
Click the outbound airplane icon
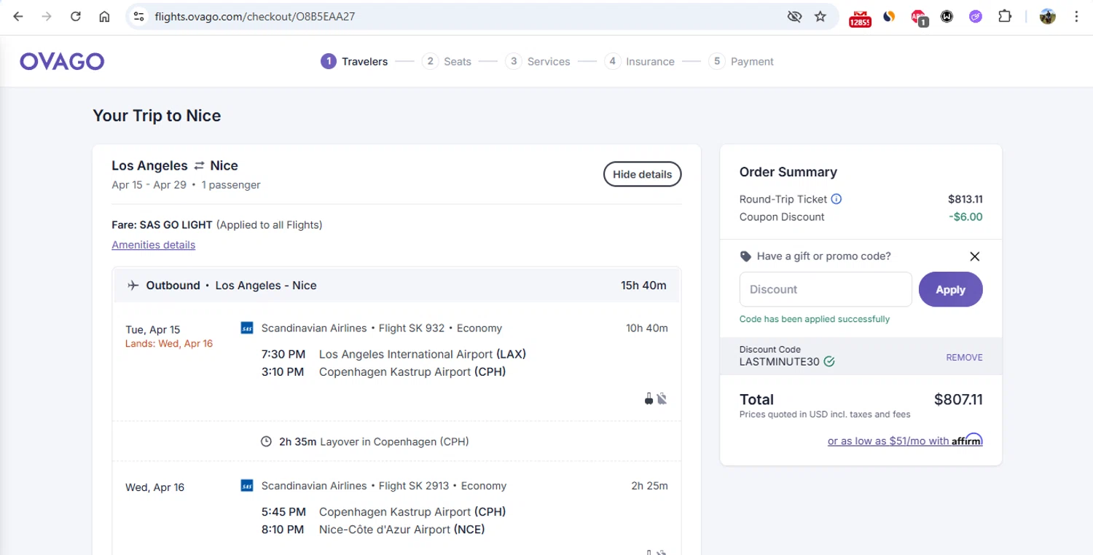[x=133, y=286]
